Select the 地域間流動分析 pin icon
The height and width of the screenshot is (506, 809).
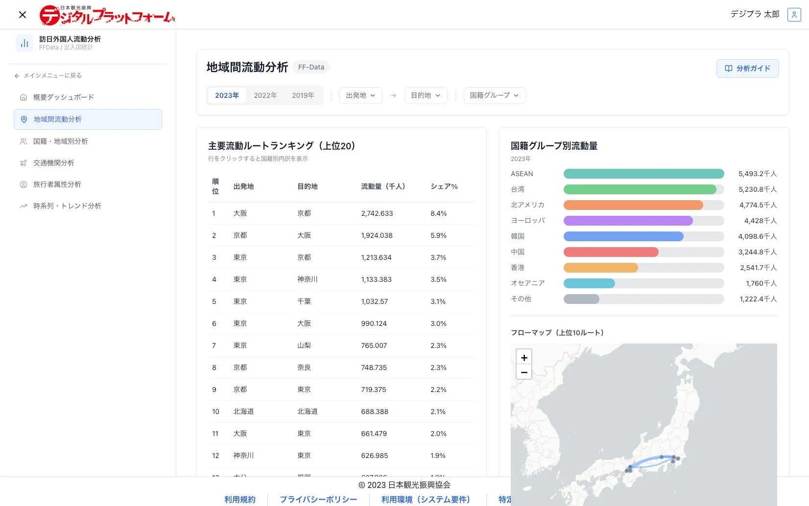(x=23, y=119)
